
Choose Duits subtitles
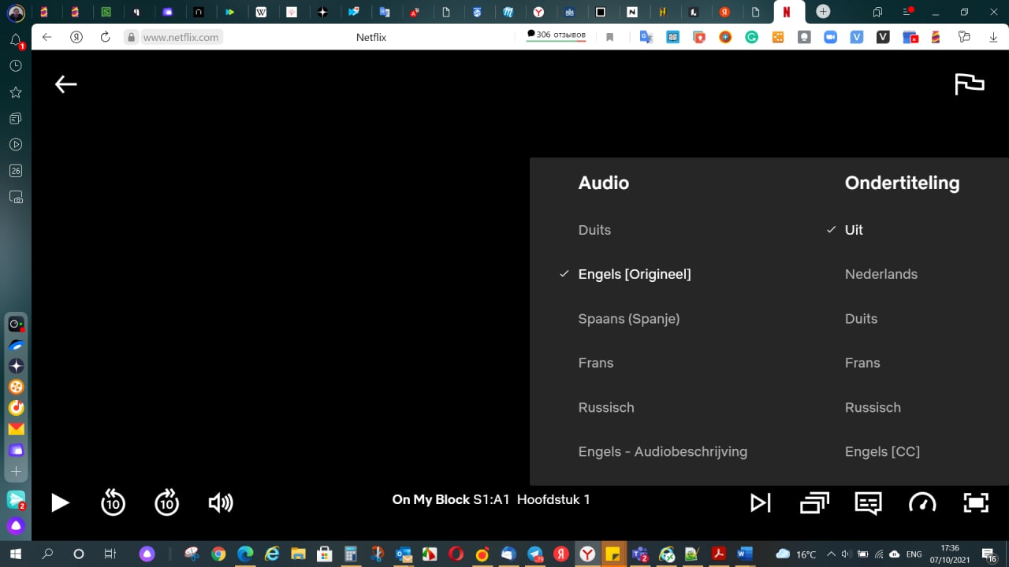point(861,319)
